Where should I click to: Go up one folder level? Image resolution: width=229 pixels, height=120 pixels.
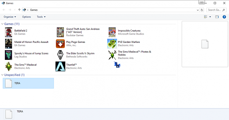pyautogui.click(x=19, y=10)
